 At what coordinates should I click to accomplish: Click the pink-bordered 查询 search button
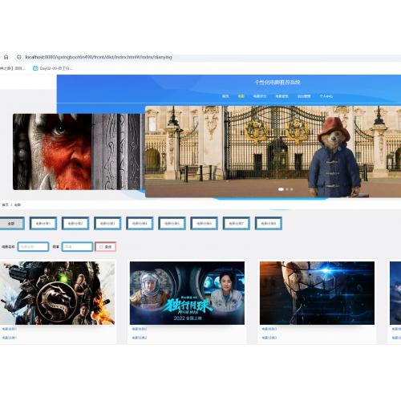(105, 247)
